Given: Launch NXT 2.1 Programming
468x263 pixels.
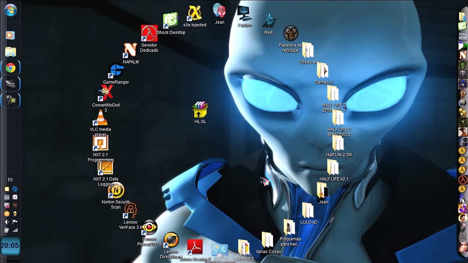Looking at the screenshot, I should pos(101,143).
